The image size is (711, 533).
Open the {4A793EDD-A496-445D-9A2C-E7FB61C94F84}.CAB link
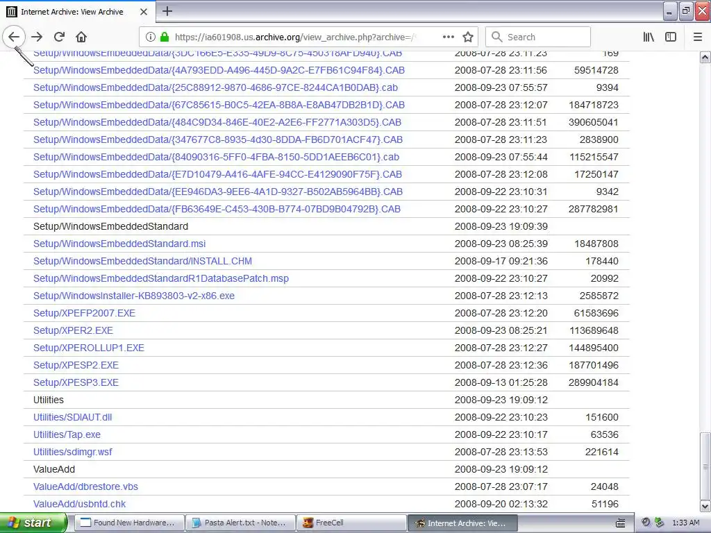coord(219,70)
